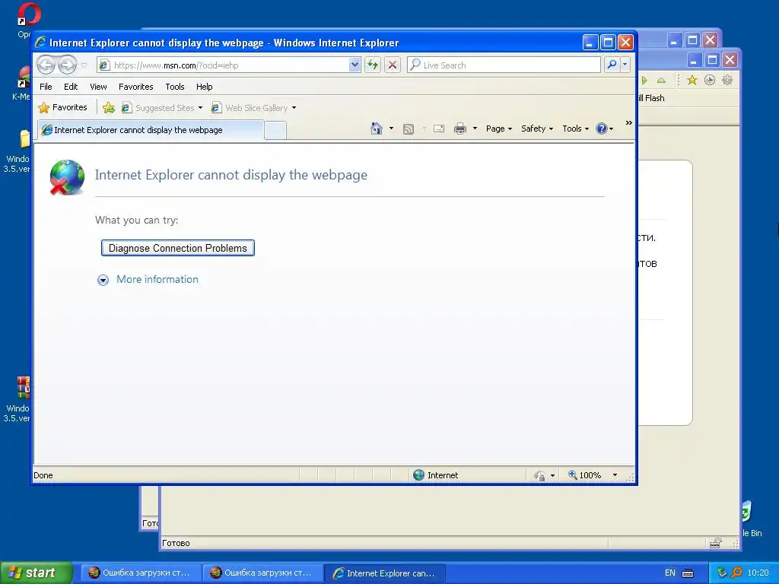Open the Safety command bar menu
This screenshot has height=584, width=779.
click(x=537, y=129)
